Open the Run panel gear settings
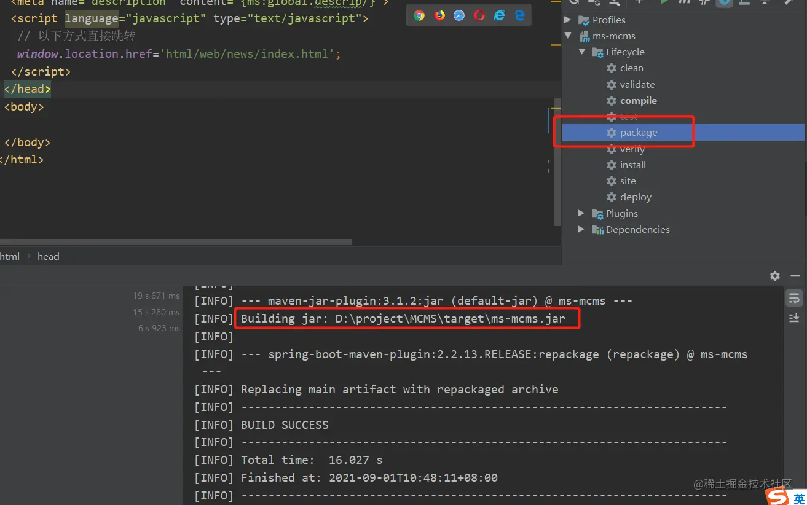Image resolution: width=807 pixels, height=505 pixels. [775, 276]
